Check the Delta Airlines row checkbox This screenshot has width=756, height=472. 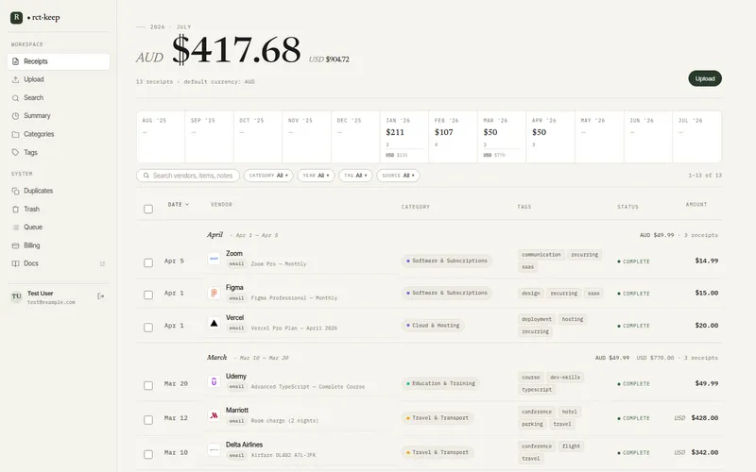pyautogui.click(x=148, y=454)
